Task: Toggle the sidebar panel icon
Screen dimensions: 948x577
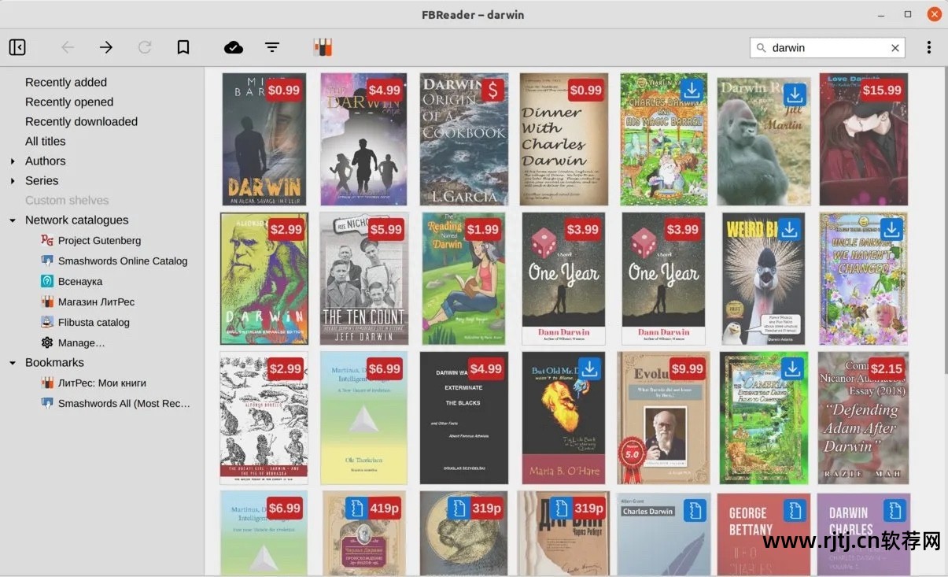Action: [17, 47]
